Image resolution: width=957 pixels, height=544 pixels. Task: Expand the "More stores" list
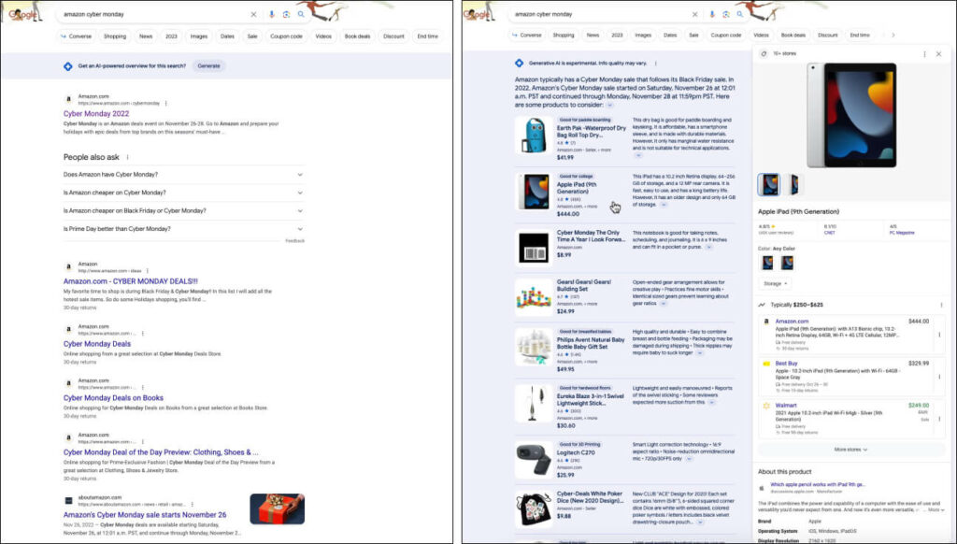(850, 450)
